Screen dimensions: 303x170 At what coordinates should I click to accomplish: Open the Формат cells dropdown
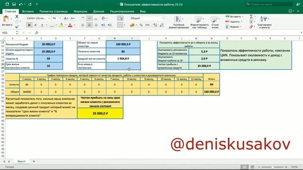coord(234,27)
